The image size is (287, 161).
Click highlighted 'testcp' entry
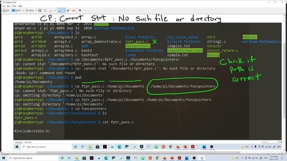[213, 55]
